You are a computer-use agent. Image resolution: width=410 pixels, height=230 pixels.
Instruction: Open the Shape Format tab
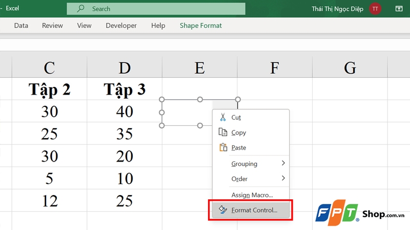pyautogui.click(x=200, y=26)
